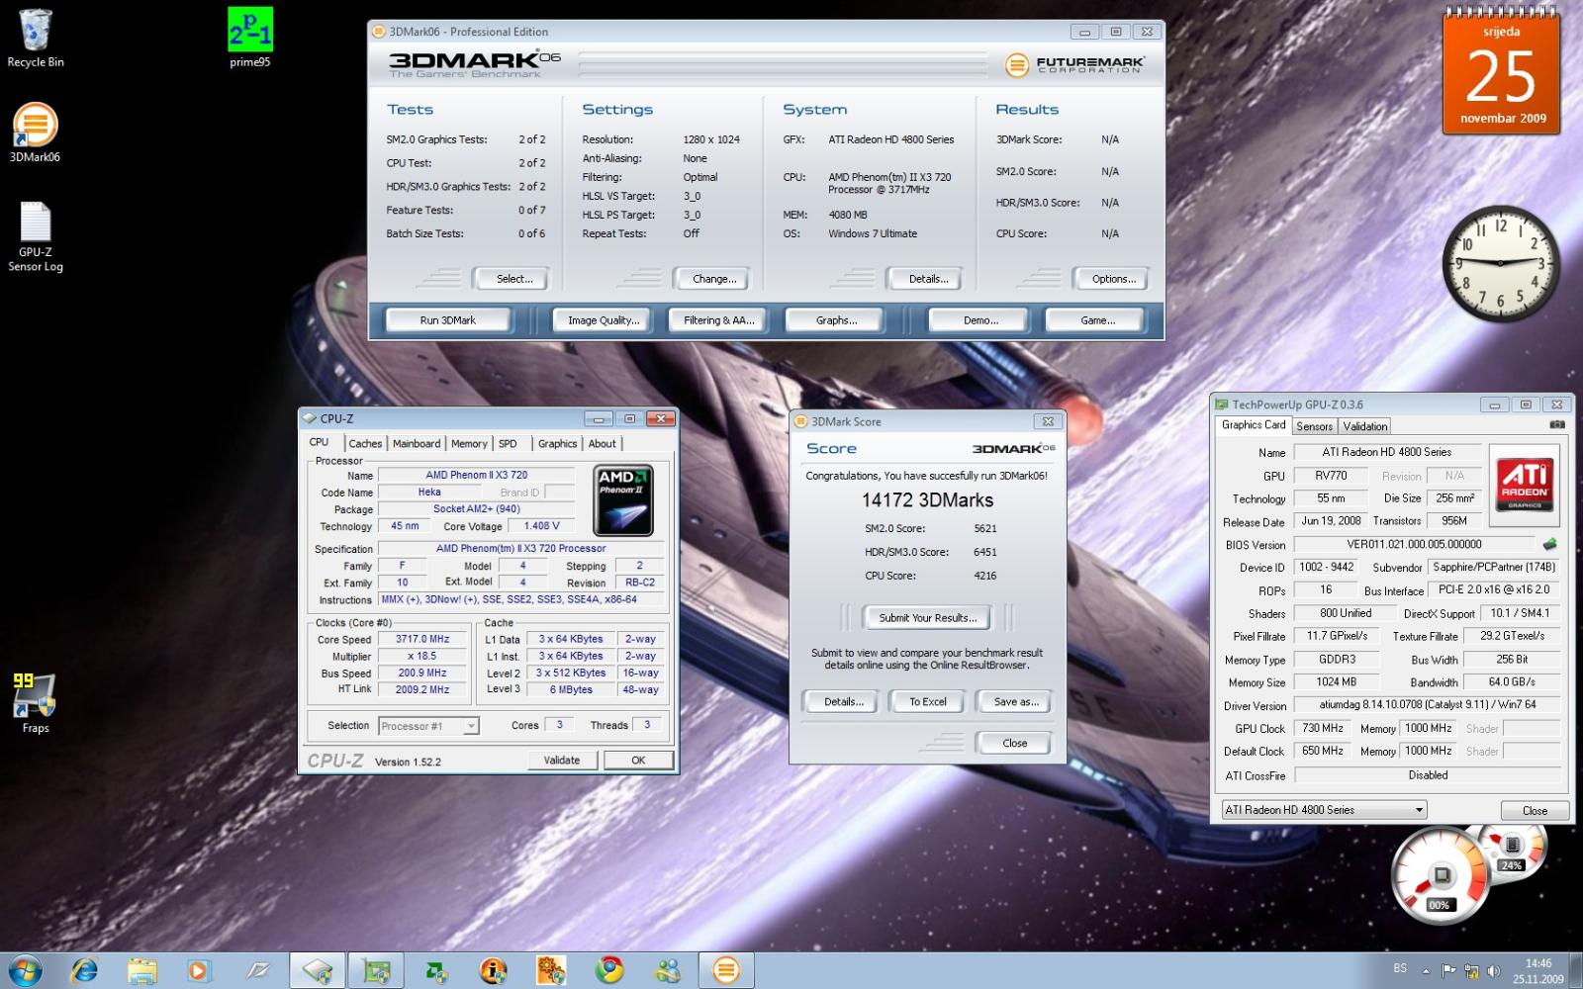Viewport: 1583px width, 989px height.
Task: Click the OK button in CPU-Z
Action: (638, 761)
